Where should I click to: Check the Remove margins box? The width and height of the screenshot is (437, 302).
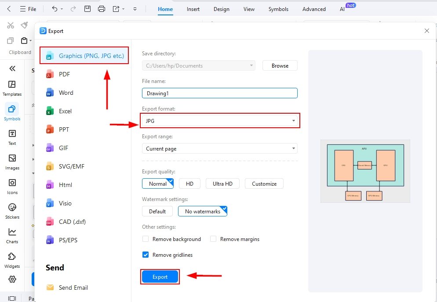pyautogui.click(x=213, y=239)
